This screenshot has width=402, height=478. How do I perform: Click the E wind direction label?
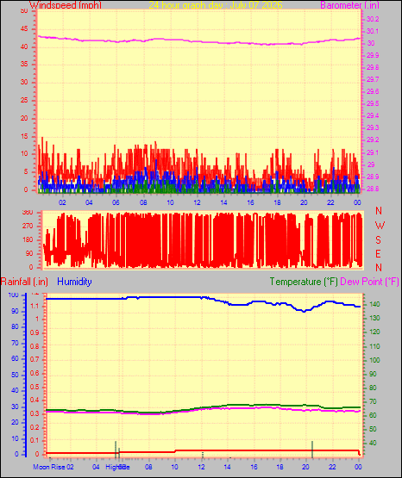pos(378,253)
